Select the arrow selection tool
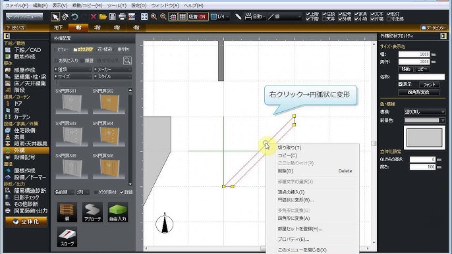The image size is (452, 254). coord(55,16)
